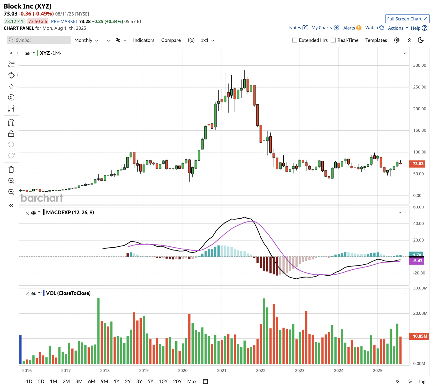This screenshot has width=438, height=386.
Task: Toggle the magnet snap mode
Action: click(11, 122)
